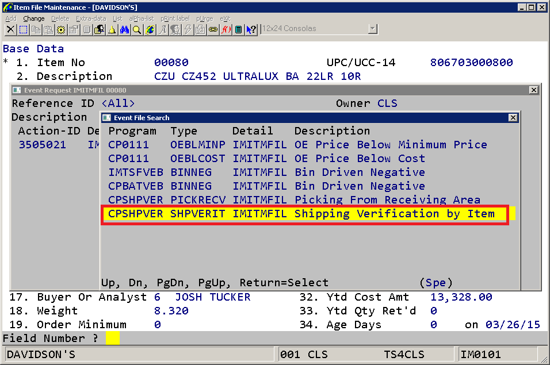The image size is (550, 365).
Task: Close the Event Request IMITMFIL window
Action: pyautogui.click(x=533, y=90)
